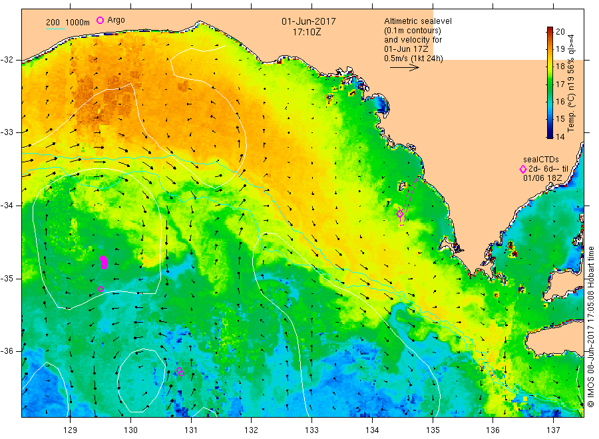The width and height of the screenshot is (599, 439).
Task: Click the Argo legend label
Action: (x=116, y=20)
